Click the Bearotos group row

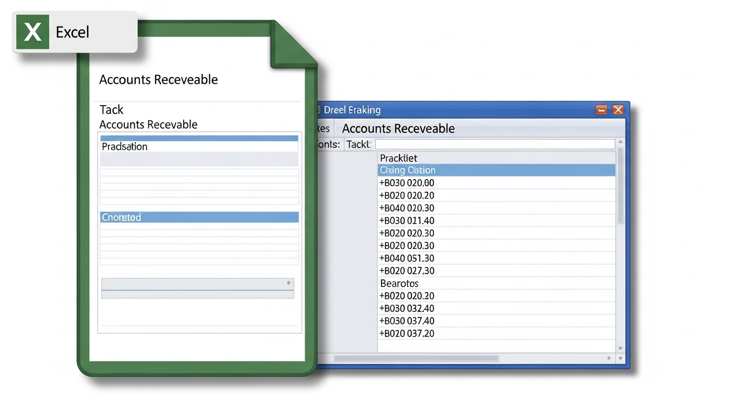point(496,283)
